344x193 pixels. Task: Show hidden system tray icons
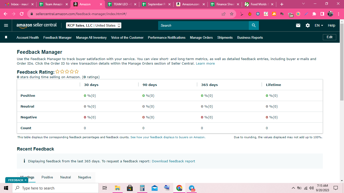pyautogui.click(x=293, y=188)
